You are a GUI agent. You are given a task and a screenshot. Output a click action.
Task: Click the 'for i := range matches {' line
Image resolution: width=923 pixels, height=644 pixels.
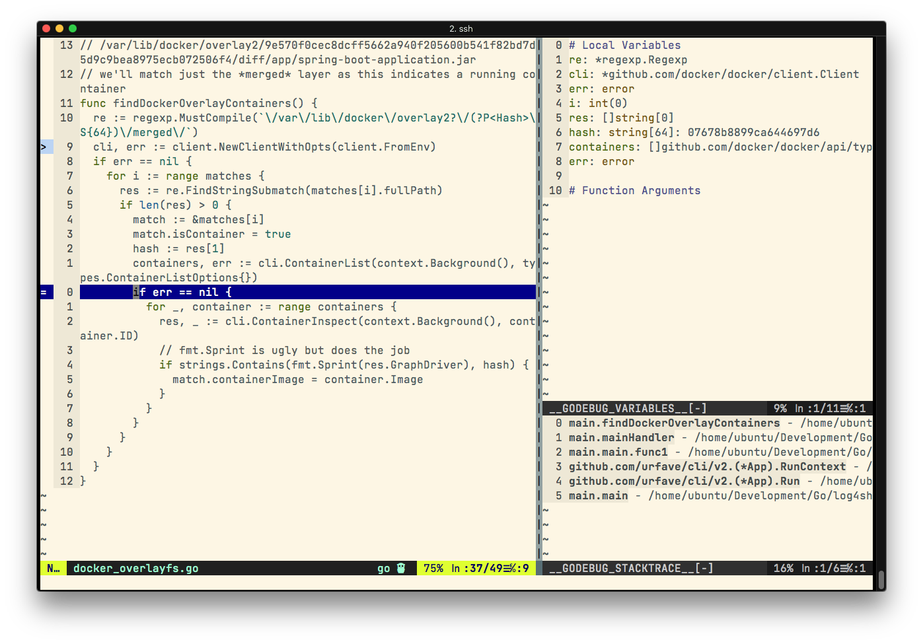(x=186, y=176)
